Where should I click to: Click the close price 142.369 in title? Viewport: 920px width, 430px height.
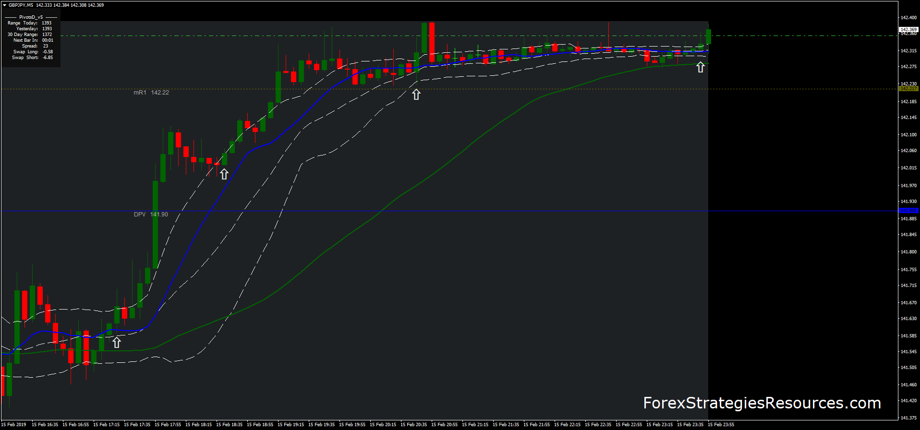(96, 5)
